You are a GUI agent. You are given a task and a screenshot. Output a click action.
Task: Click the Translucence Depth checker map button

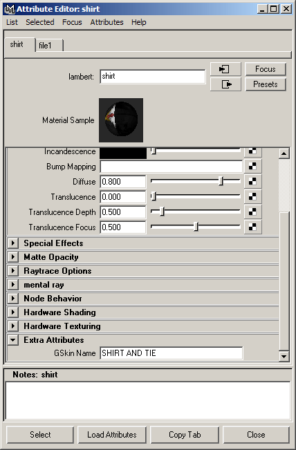pyautogui.click(x=252, y=212)
